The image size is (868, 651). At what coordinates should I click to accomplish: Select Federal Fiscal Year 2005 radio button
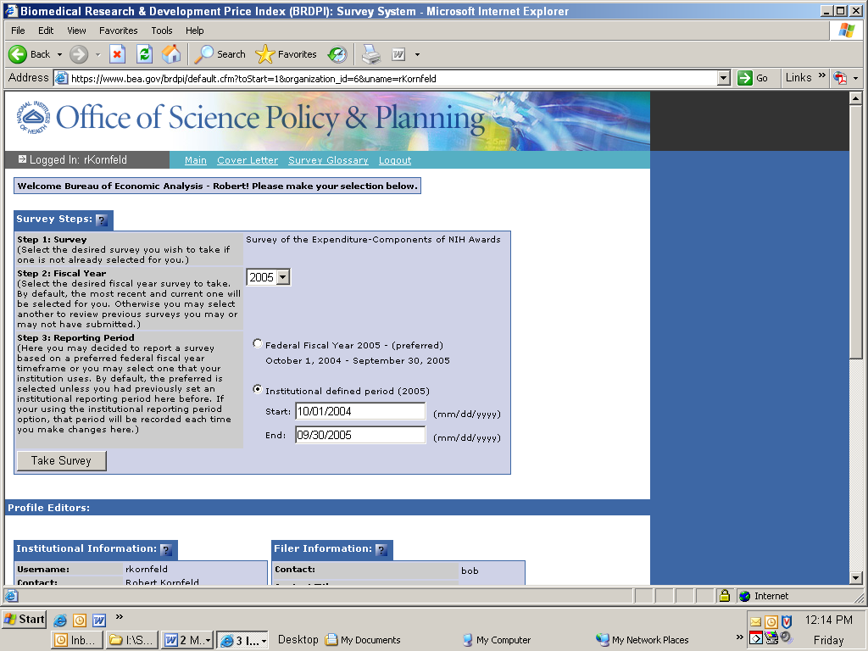258,344
